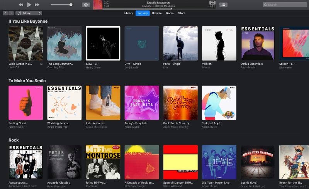Open The Long Journey album cover

pos(64,43)
